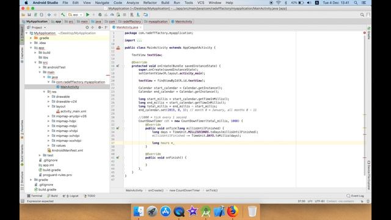Close the MainActivity.java tab
Viewport: 391px width, 220px height.
pyautogui.click(x=141, y=27)
